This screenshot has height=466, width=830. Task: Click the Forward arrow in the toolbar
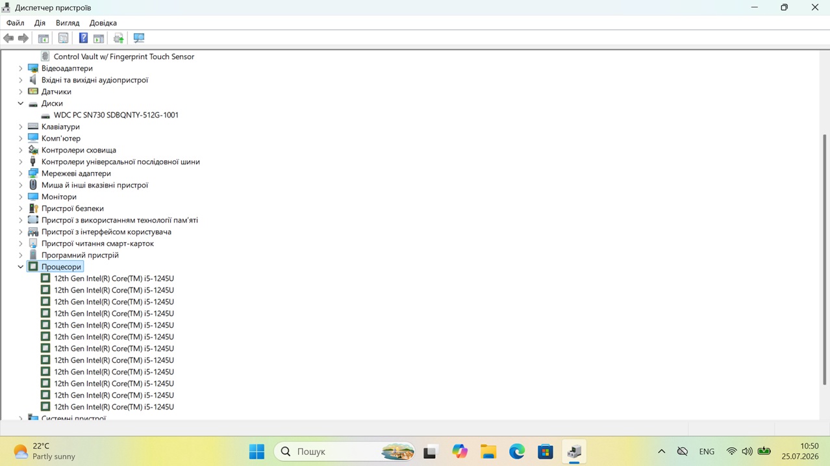pos(23,38)
